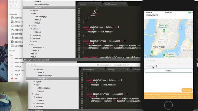Click the Finder forward arrow

tap(15, 6)
